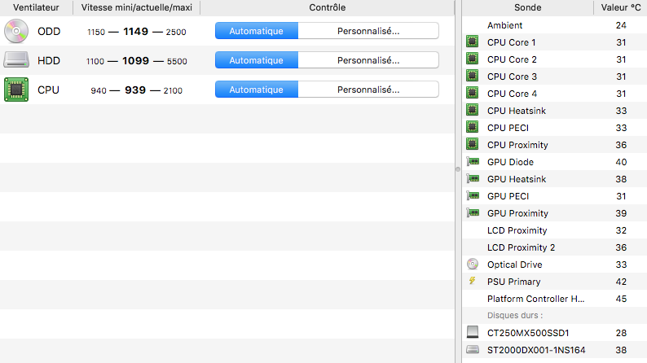Screen dimensions: 647x363
Task: Select the LCD Proximity sensor label
Action: tap(517, 230)
